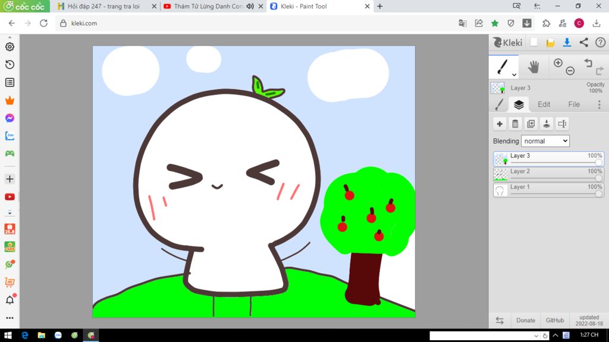Zoom out with the minus magnifier

[570, 71]
